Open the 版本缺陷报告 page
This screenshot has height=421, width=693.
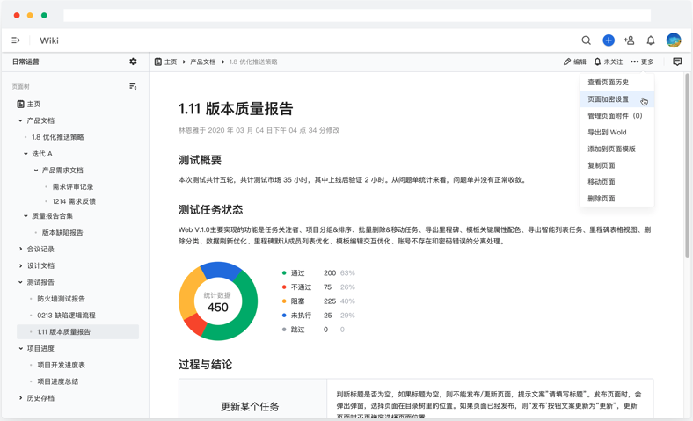click(x=62, y=232)
